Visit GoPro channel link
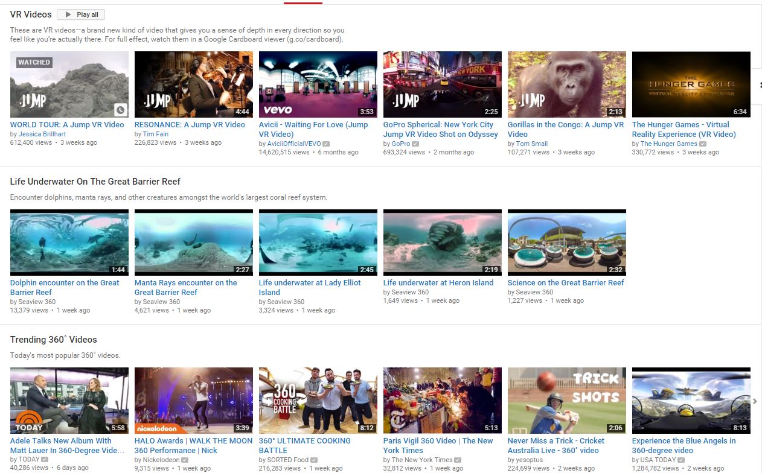Image resolution: width=762 pixels, height=473 pixels. click(x=401, y=144)
